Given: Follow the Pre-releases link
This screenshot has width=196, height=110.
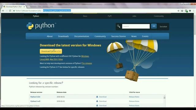Looking at the screenshot, I should point(87,63).
